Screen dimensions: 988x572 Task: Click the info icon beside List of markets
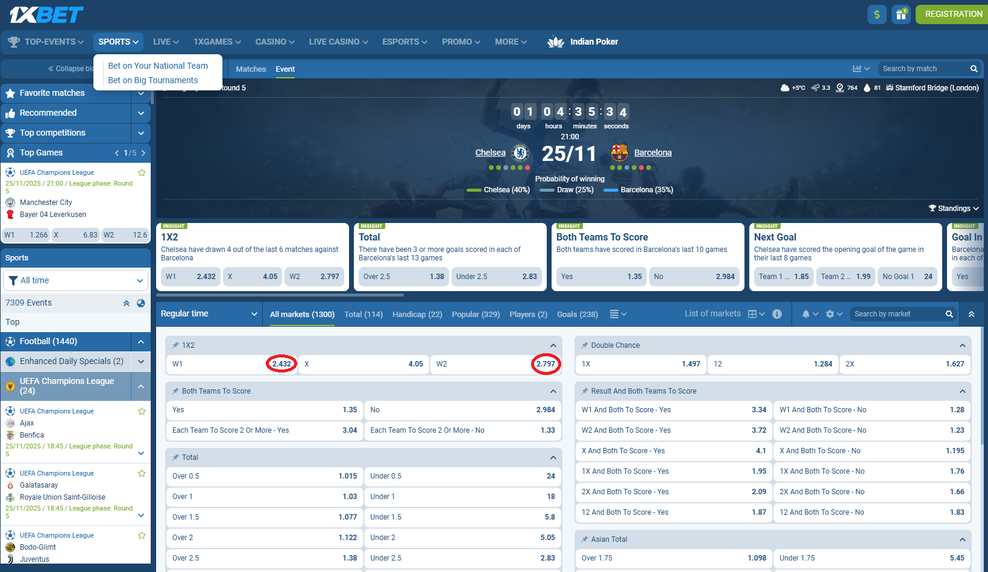(x=777, y=314)
